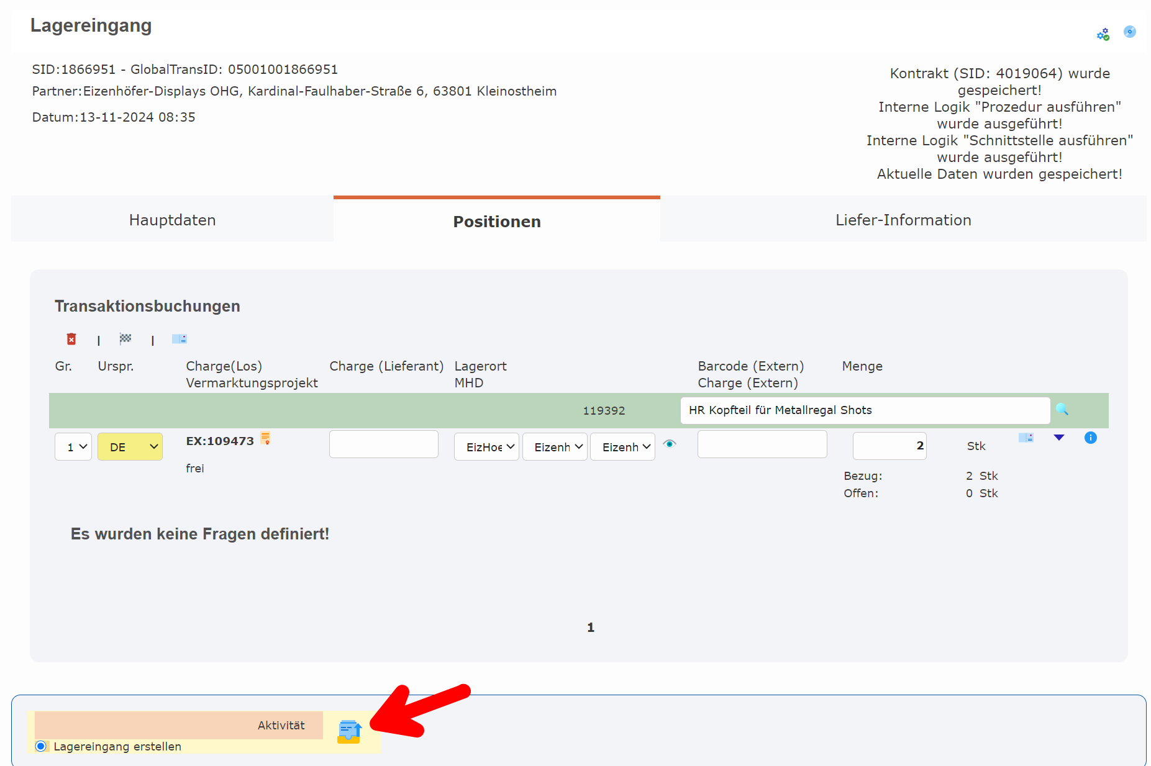1151x766 pixels.
Task: Click the execute activity icon next to Aktivität
Action: [x=349, y=731]
